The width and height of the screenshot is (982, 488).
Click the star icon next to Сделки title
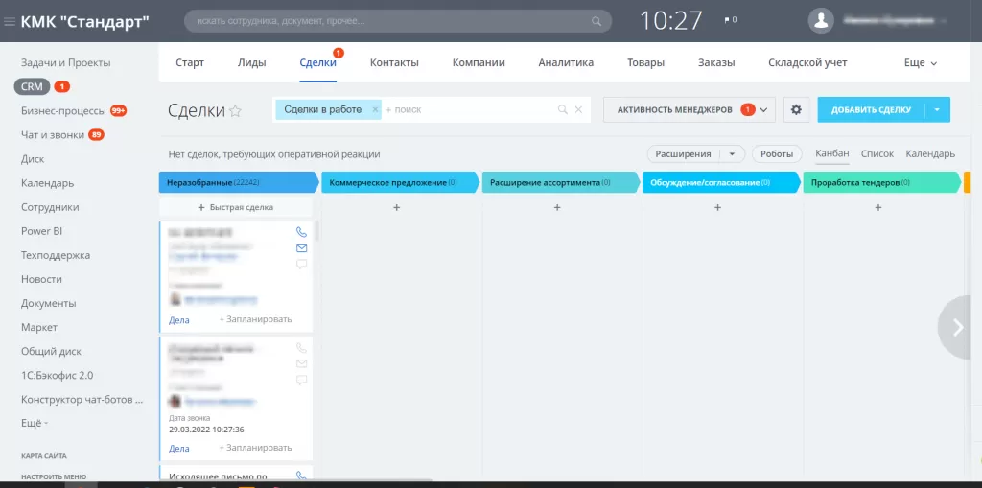pos(235,111)
